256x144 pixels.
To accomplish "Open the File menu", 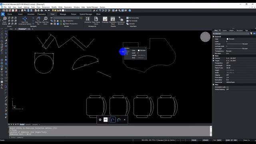I will [x=5, y=7].
